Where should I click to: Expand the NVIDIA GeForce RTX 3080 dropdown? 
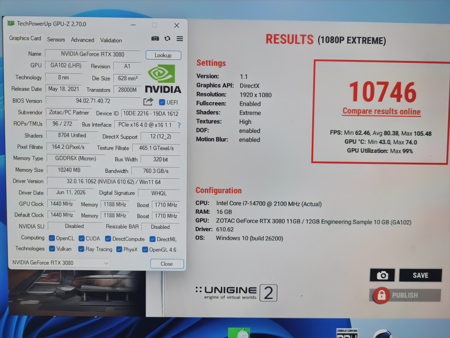tap(60, 263)
